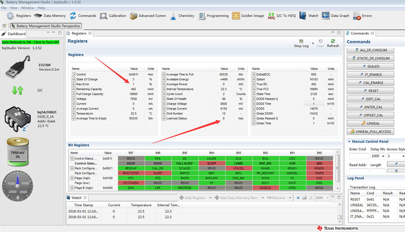Click the UNSEAL_FULL_ACCESS command button
The height and width of the screenshot is (232, 405).
pos(370,131)
